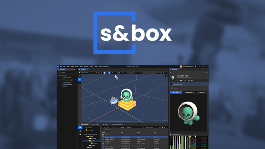
Task: Click the Performance panel settings icon
Action: [171, 138]
